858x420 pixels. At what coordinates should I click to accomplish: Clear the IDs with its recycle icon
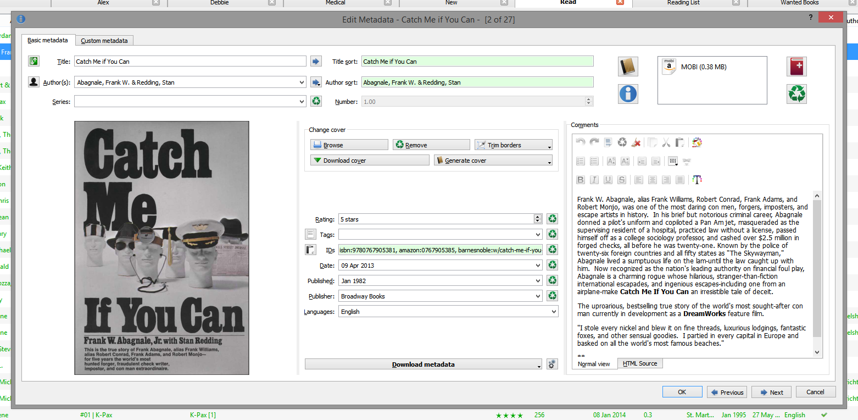click(552, 250)
